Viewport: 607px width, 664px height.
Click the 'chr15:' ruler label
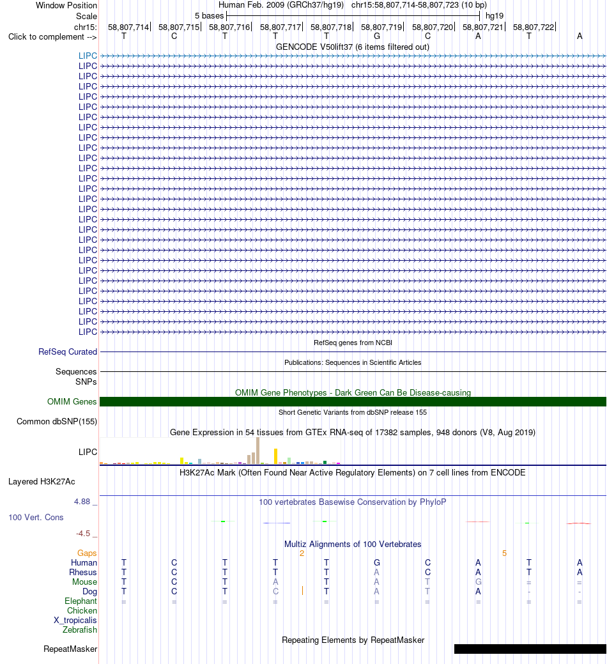[86, 27]
